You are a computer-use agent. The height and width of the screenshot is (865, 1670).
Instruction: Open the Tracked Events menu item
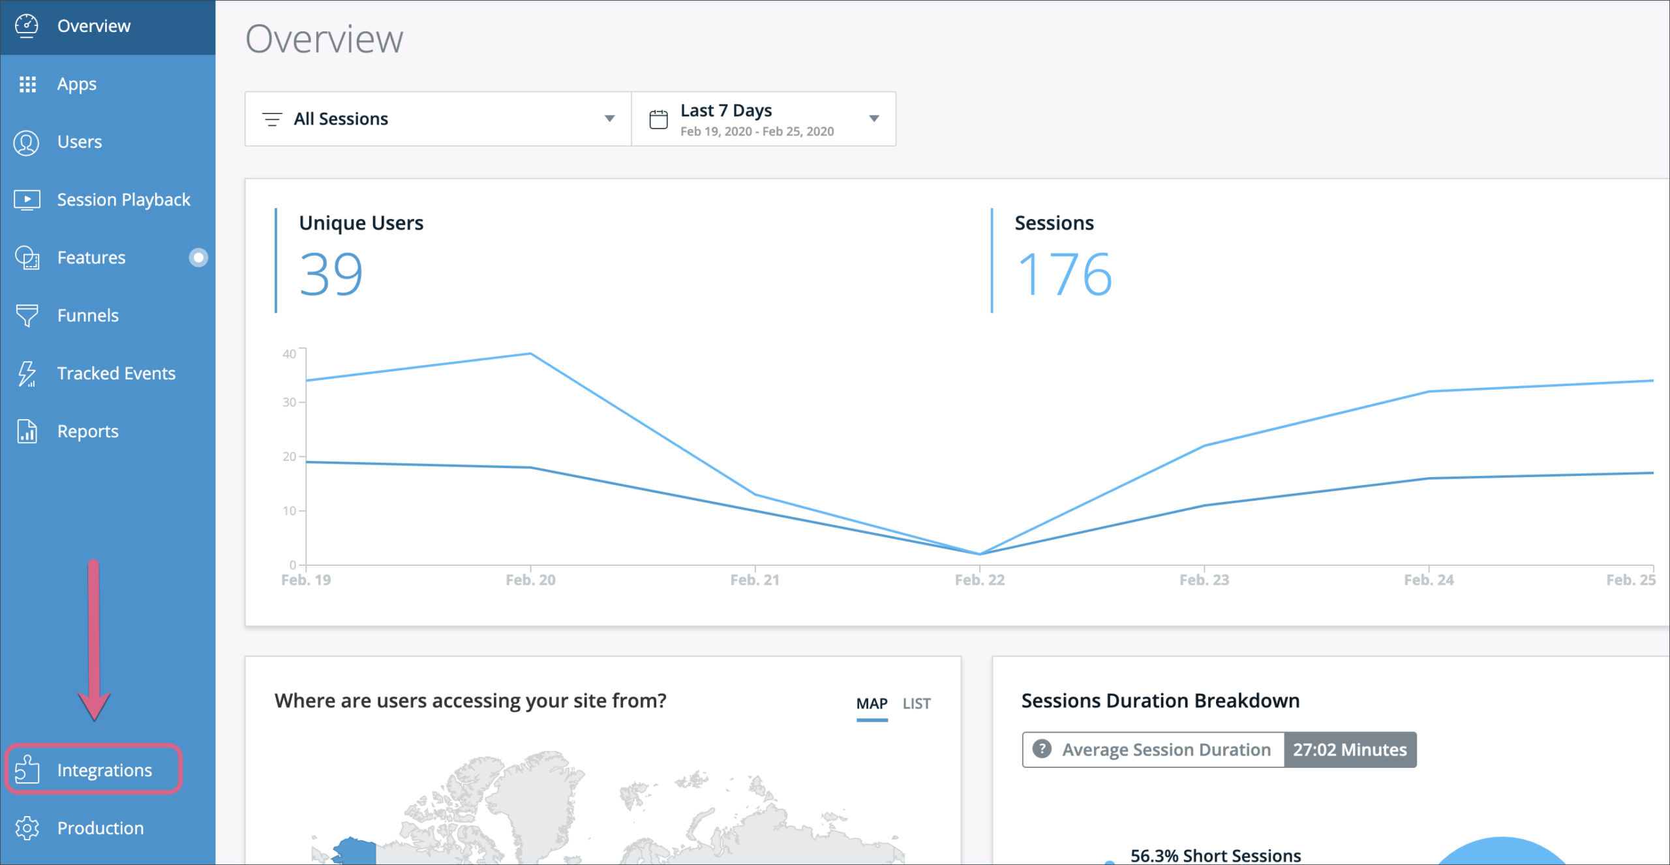tap(116, 374)
